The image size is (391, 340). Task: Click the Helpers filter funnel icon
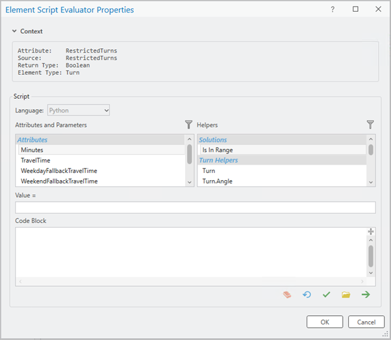370,124
